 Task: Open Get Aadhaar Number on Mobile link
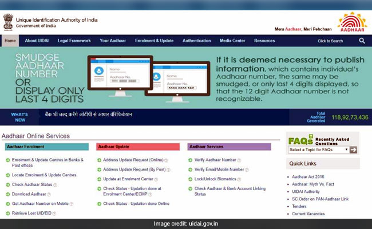pyautogui.click(x=40, y=204)
